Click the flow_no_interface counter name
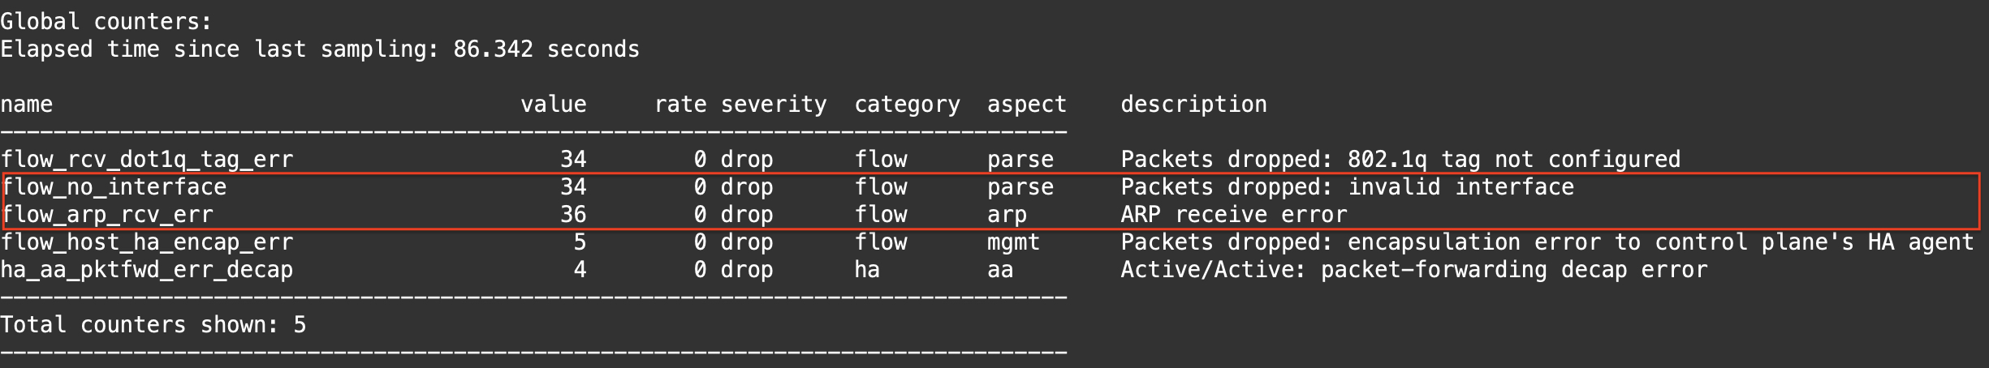This screenshot has height=368, width=1989. [114, 187]
